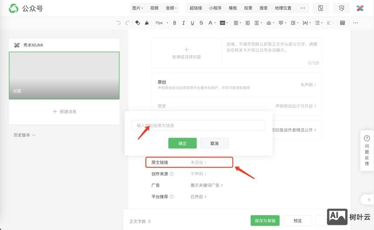Click the redo arrow icon
Screen dimensions: 374x230
pos(127,23)
